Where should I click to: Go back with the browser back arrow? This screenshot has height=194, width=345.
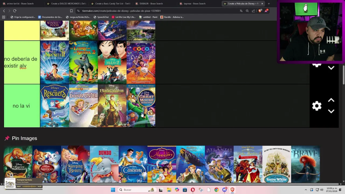tap(4, 11)
